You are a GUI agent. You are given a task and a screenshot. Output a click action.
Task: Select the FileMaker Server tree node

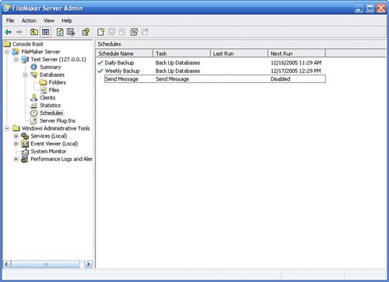[x=40, y=52]
